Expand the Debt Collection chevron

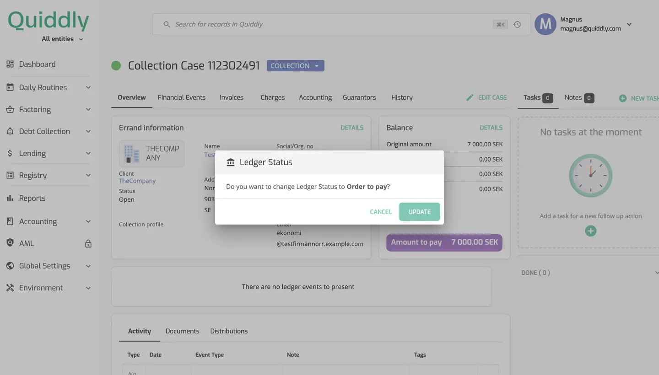pyautogui.click(x=88, y=131)
